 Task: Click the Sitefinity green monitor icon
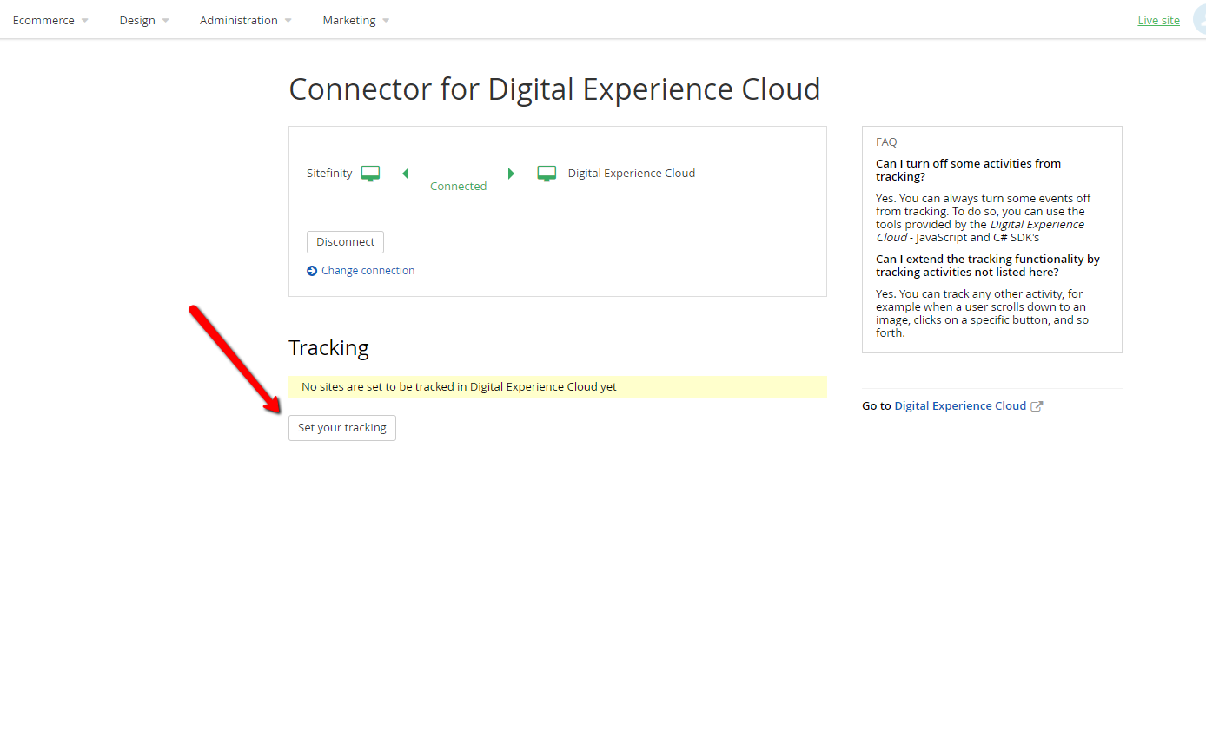click(370, 174)
